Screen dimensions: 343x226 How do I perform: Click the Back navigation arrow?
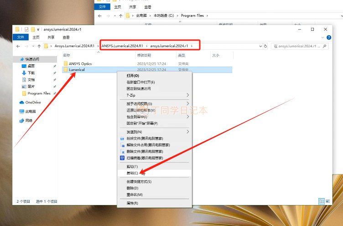coord(18,46)
